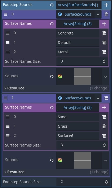Remove the Concrete surface name entry
112x188 pixels.
tap(104, 33)
